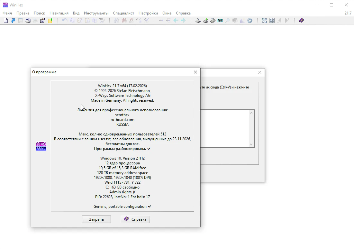Open the Файл menu
Screen dimensions: 354x249
click(x=7, y=13)
